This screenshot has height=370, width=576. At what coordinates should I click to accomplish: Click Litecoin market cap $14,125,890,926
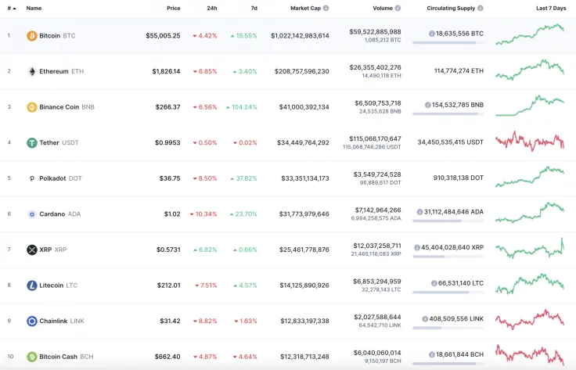click(x=304, y=286)
